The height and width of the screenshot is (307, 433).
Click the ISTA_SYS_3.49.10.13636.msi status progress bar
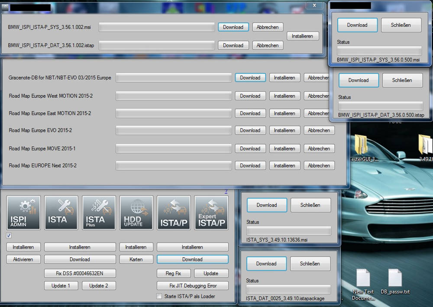288,231
